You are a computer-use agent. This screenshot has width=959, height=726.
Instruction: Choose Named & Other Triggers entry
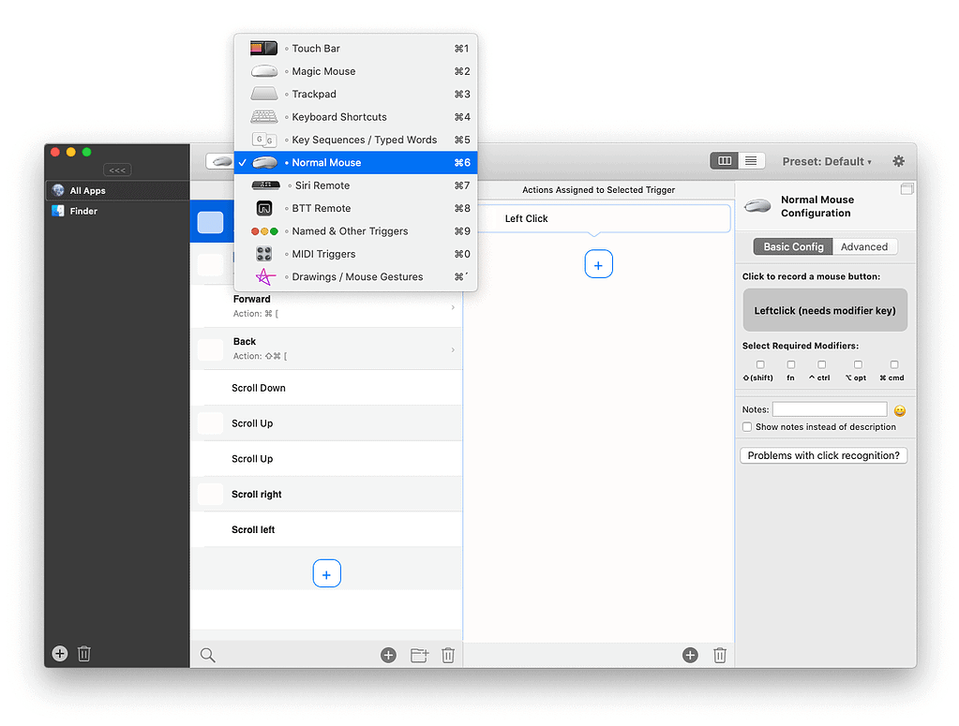pyautogui.click(x=355, y=231)
